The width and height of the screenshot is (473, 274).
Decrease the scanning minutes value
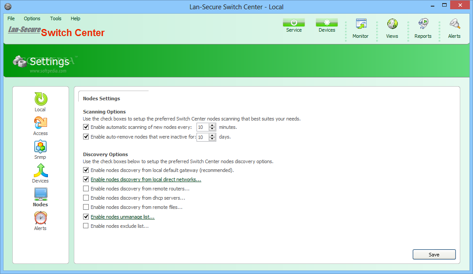coord(212,129)
